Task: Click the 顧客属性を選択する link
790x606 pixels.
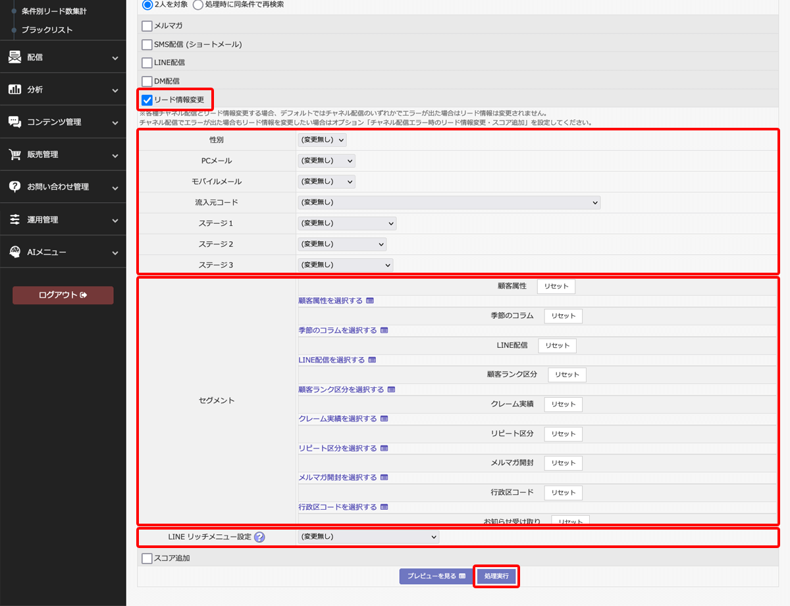Action: pyautogui.click(x=330, y=300)
